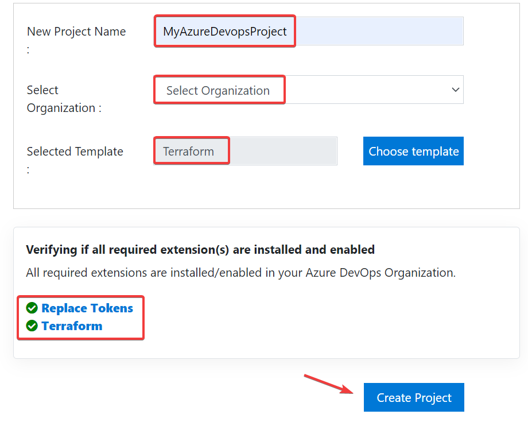This screenshot has height=422, width=528.
Task: Click the Create Project button
Action: point(414,397)
